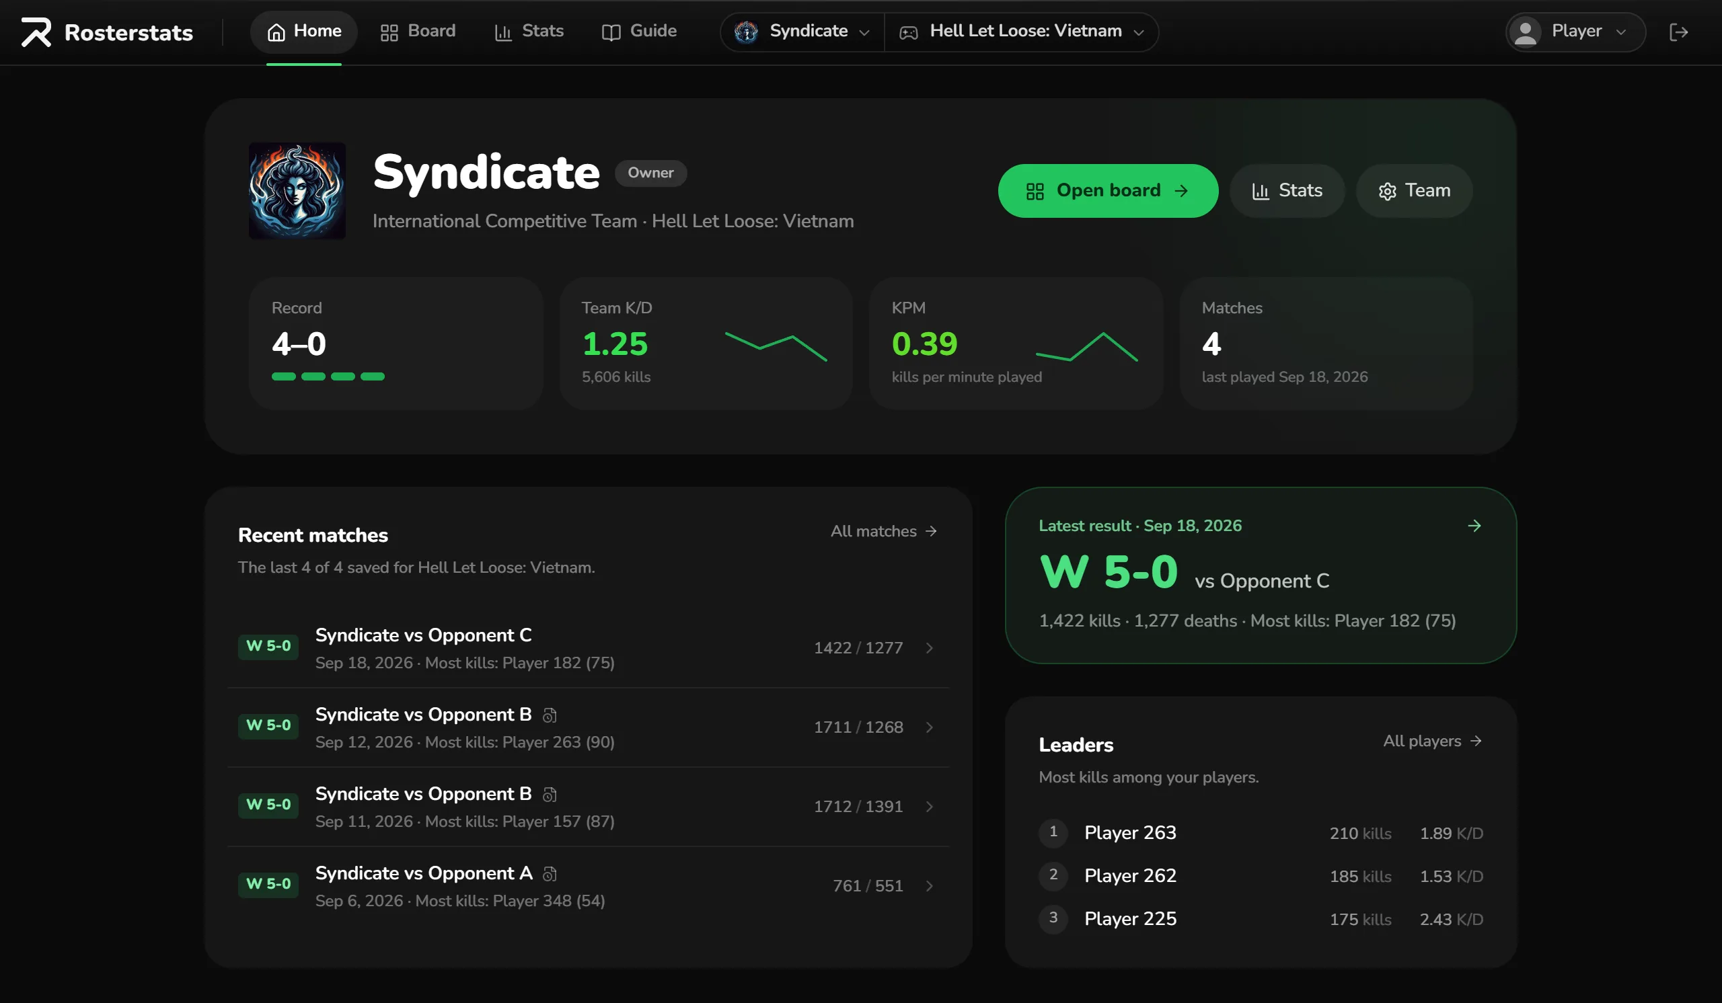Click the Matches card showing 4
Image resolution: width=1722 pixels, height=1003 pixels.
(1326, 343)
